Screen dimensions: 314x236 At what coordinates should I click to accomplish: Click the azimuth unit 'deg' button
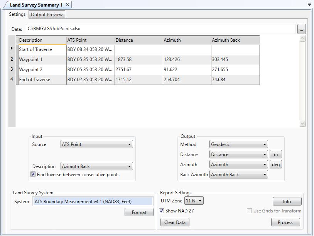[x=275, y=165]
